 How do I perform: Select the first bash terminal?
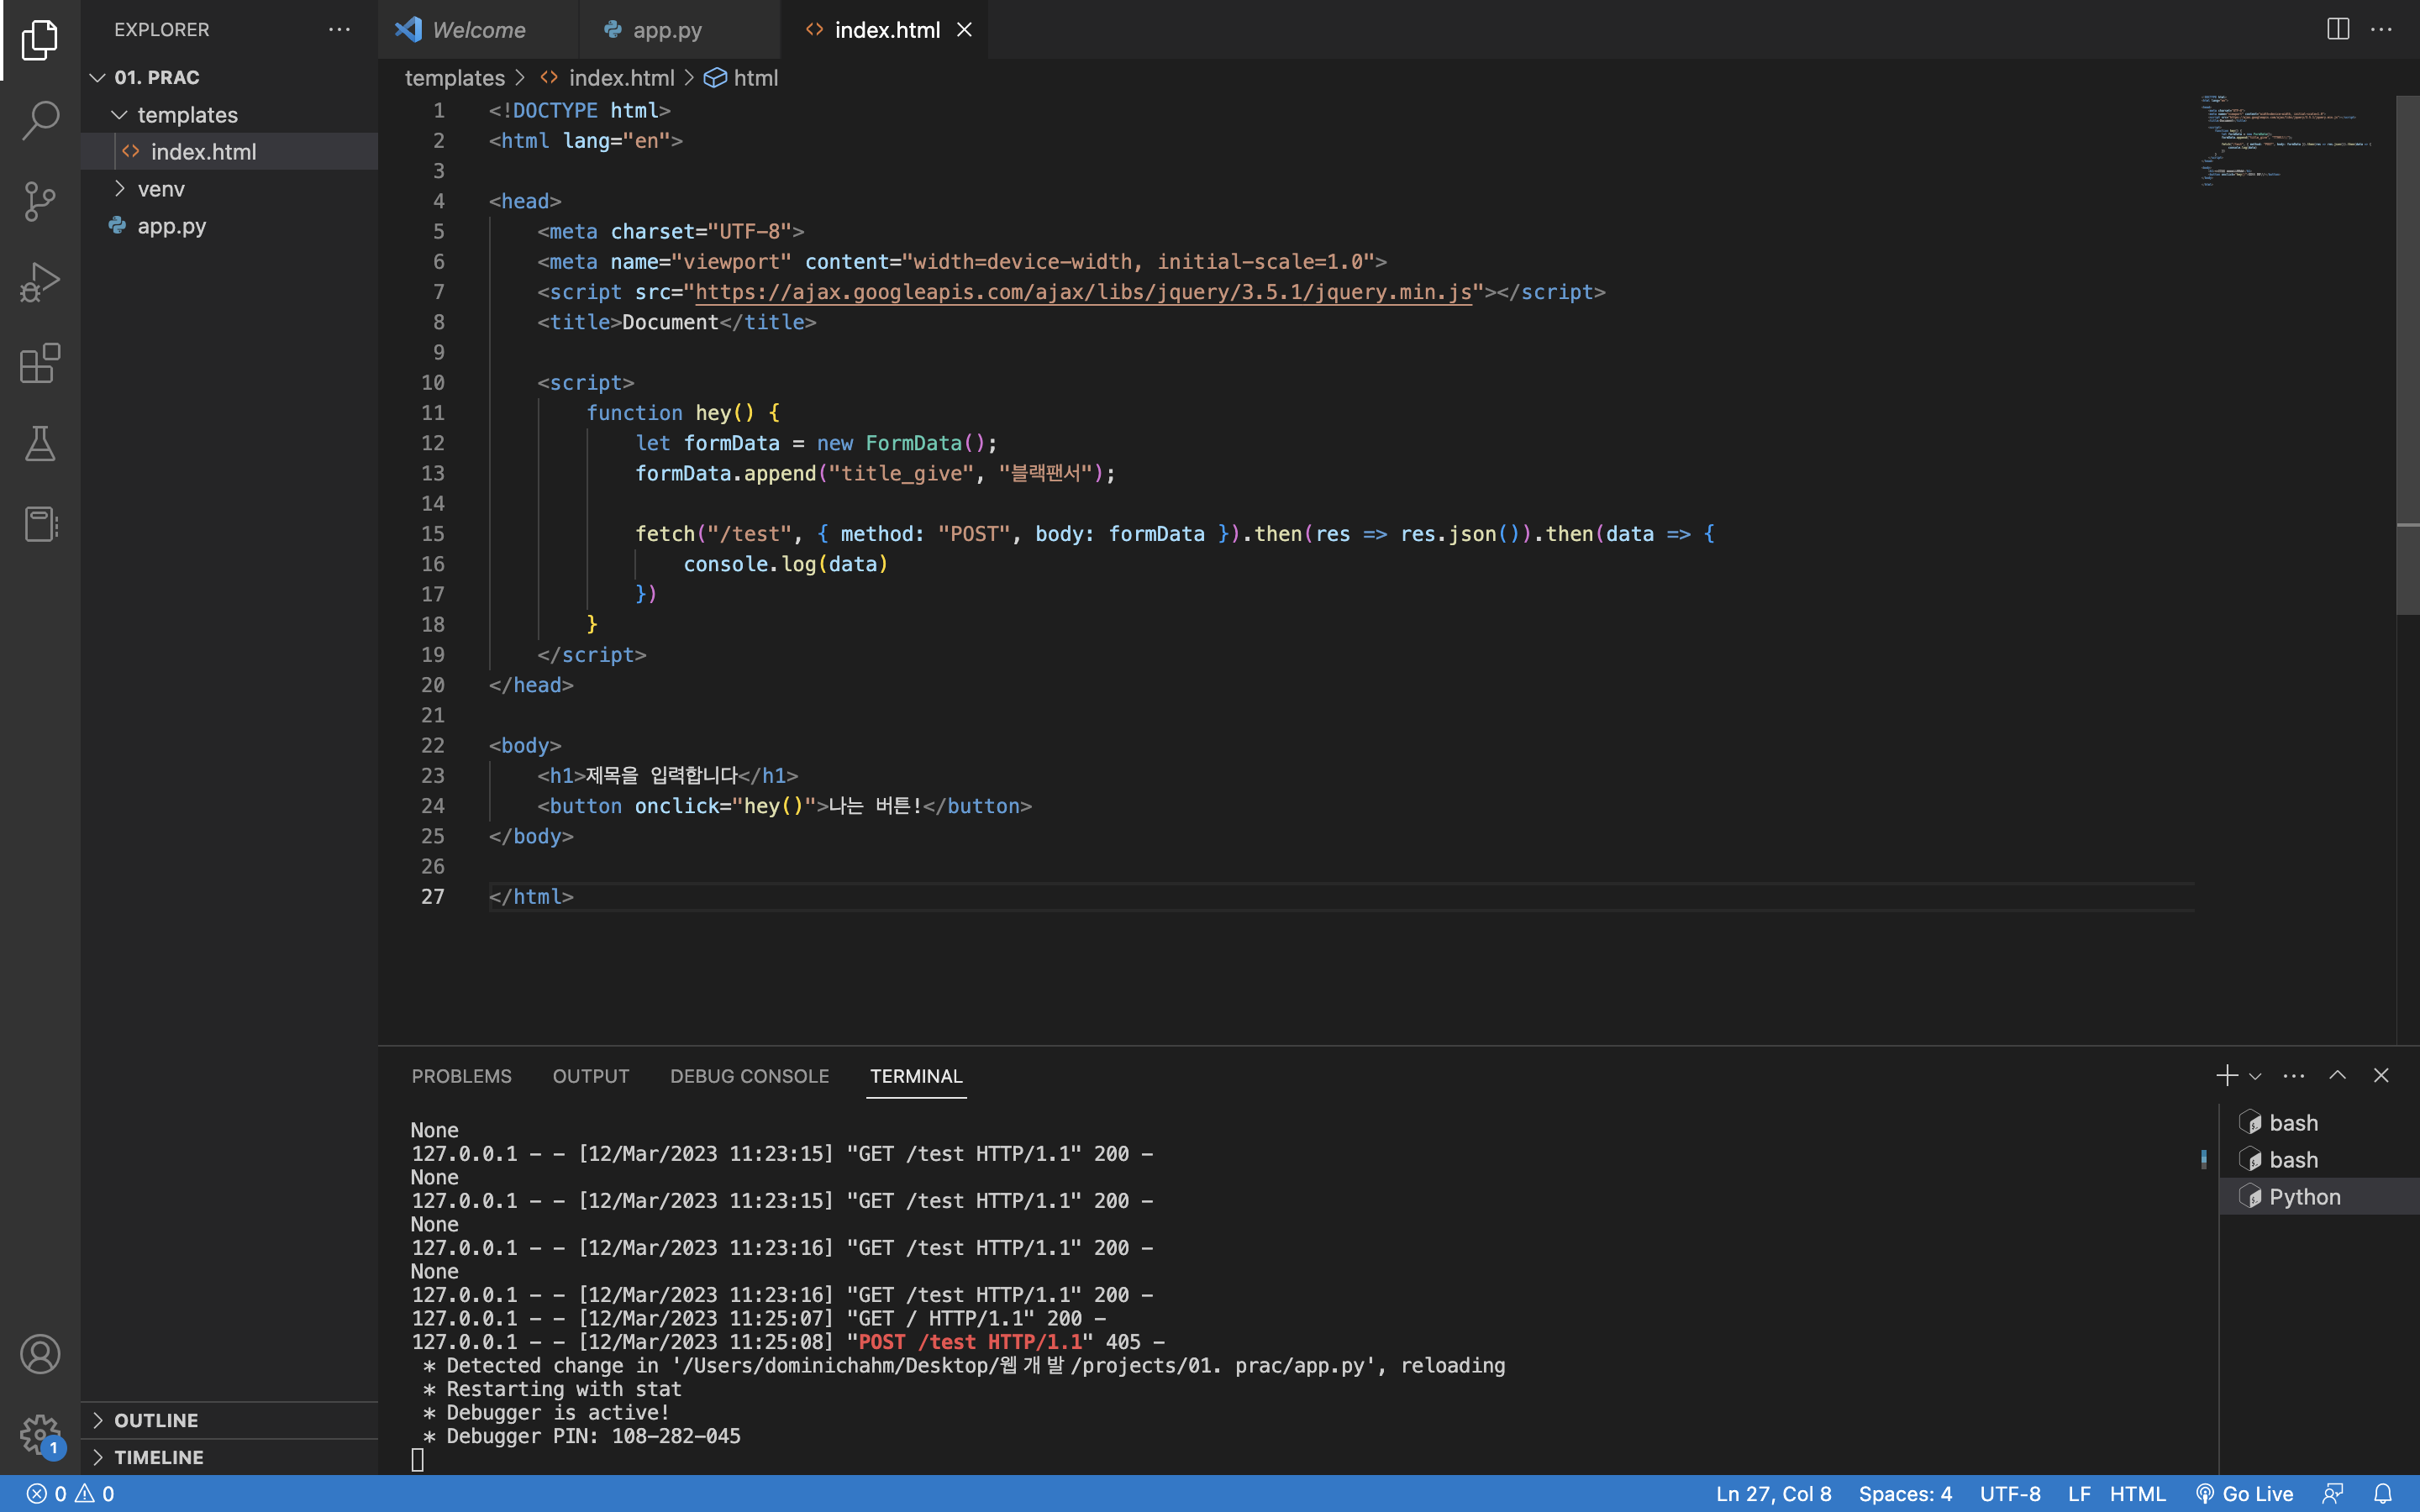(x=2318, y=1123)
